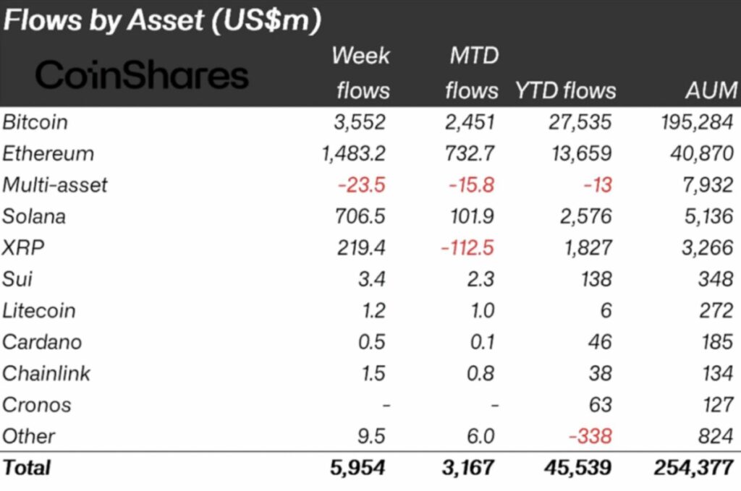Click the YTD flows column header
The height and width of the screenshot is (491, 741).
[x=565, y=90]
